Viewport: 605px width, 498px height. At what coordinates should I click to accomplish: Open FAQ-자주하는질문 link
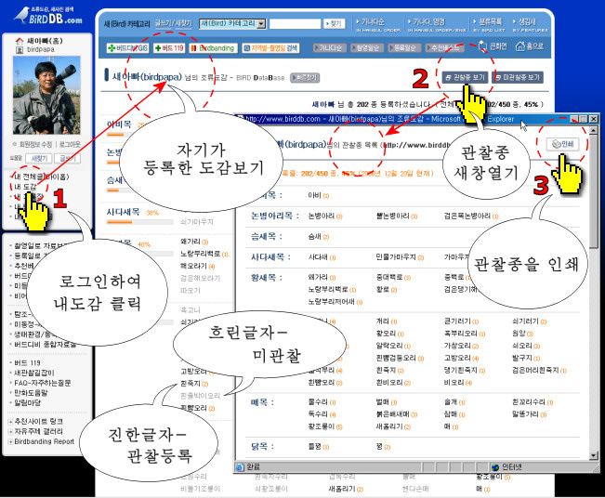43,383
